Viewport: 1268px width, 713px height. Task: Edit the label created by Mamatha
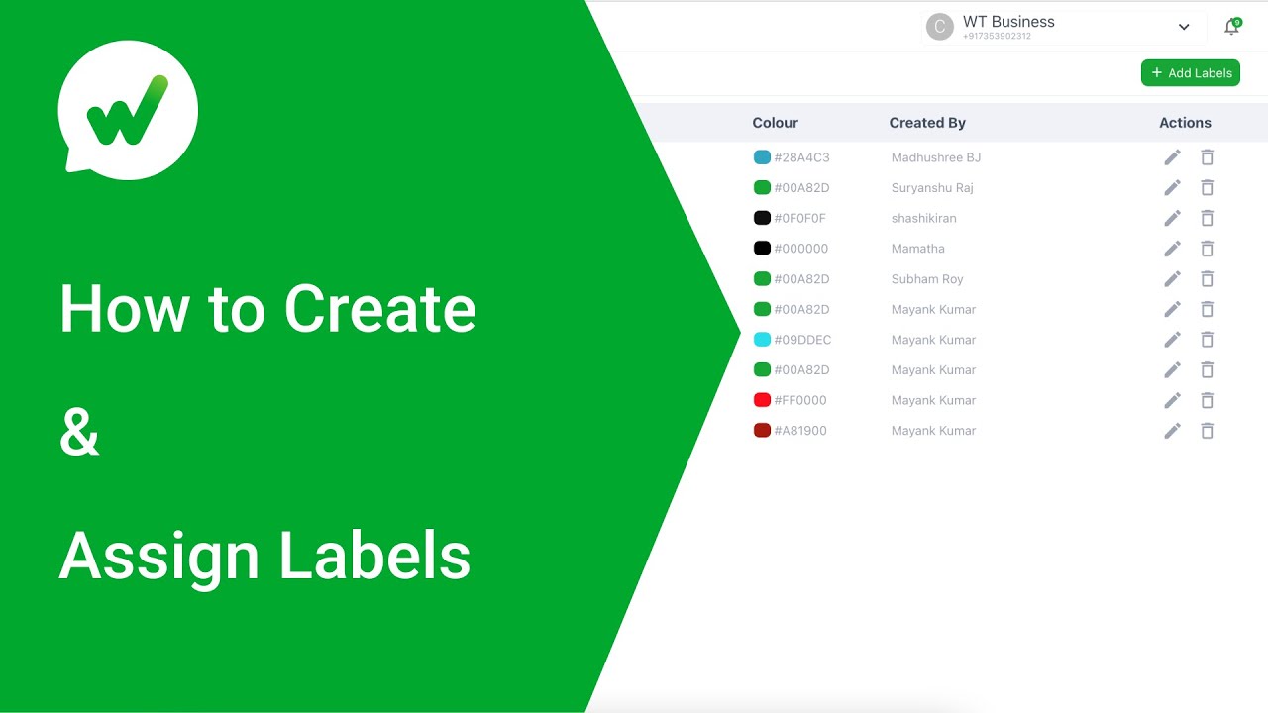1172,249
